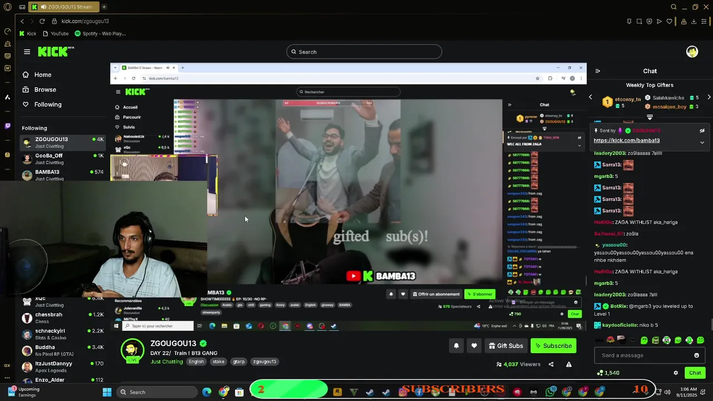Report the stream with warning icon
The image size is (713, 401).
coord(569,364)
